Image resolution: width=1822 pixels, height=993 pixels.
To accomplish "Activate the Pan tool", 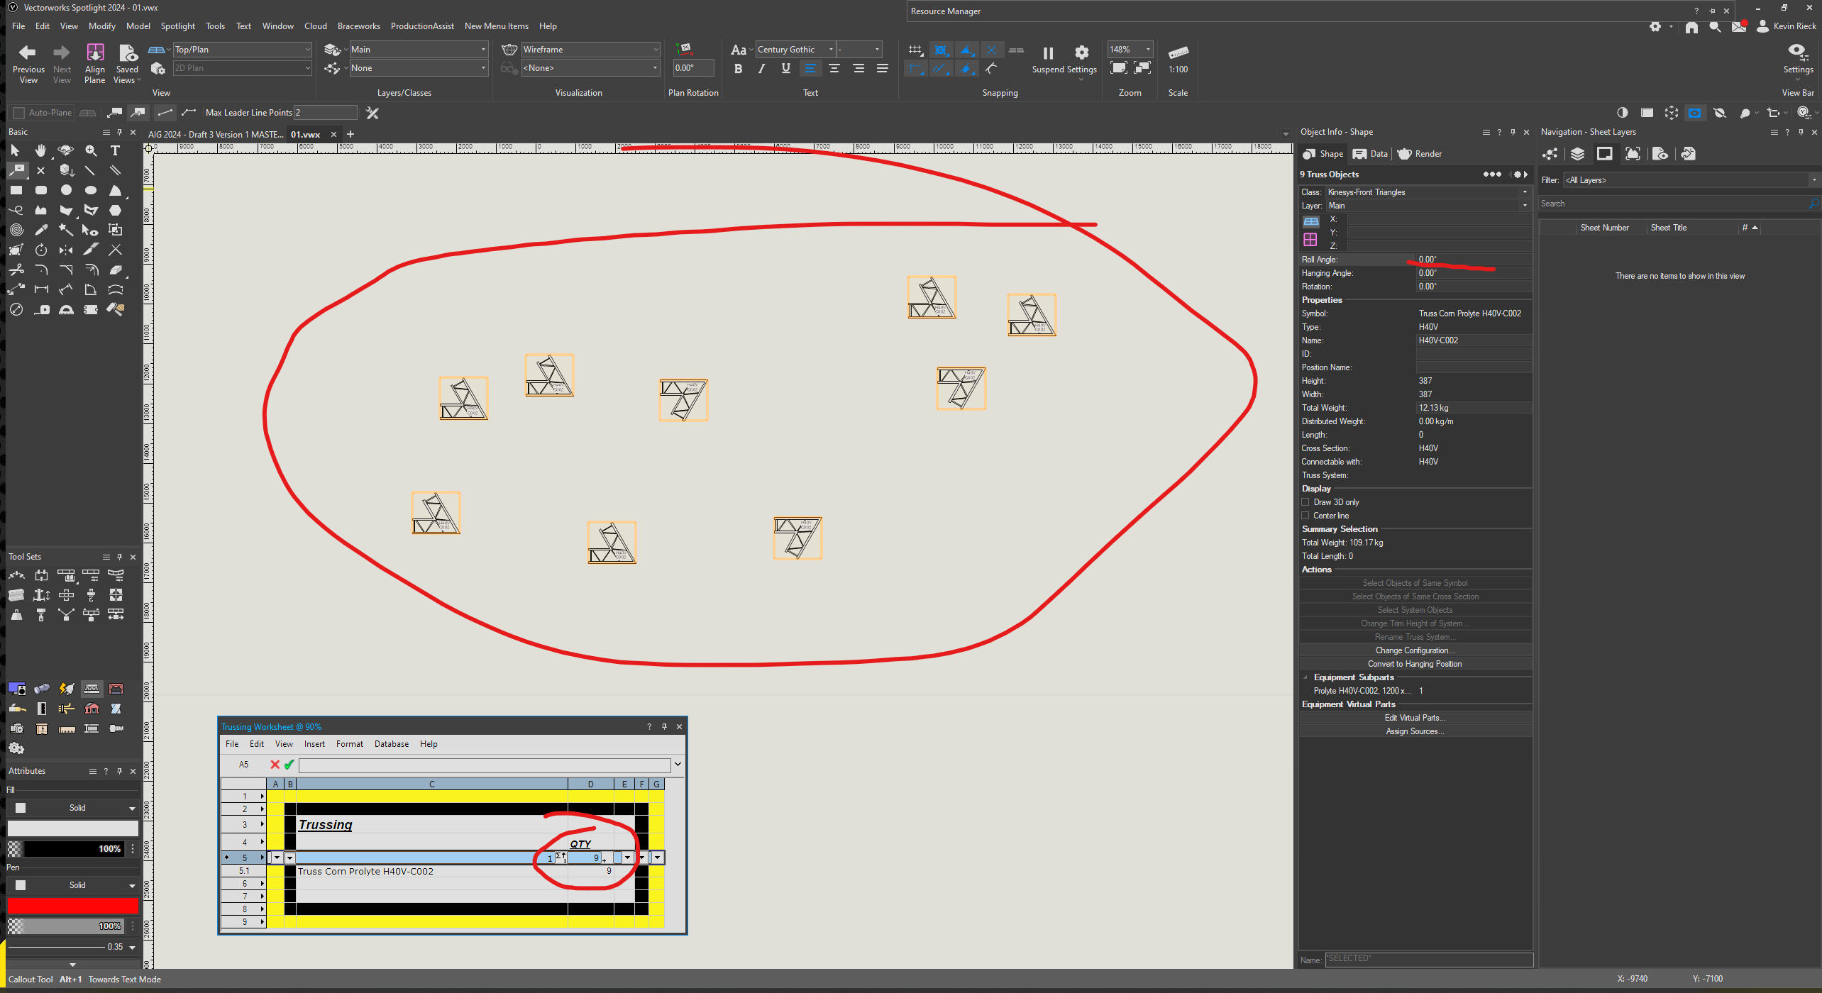I will (x=40, y=150).
